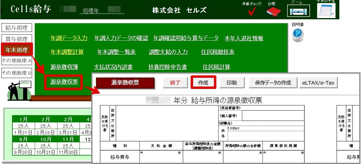Go to 源泉徴収票 link
Image resolution: width=362 pixels, height=164 pixels.
[x=64, y=81]
